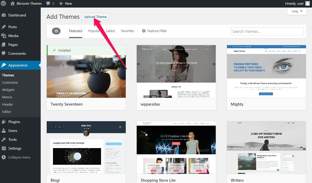The image size is (312, 183).
Task: Open Editor submenu item
Action: coord(7,112)
